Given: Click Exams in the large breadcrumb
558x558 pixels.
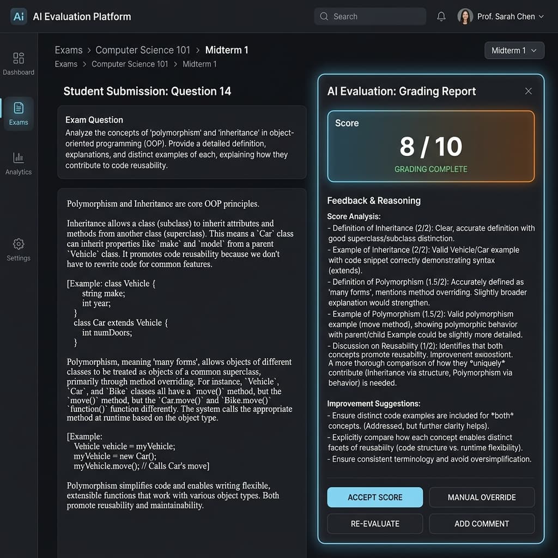Looking at the screenshot, I should tap(69, 50).
